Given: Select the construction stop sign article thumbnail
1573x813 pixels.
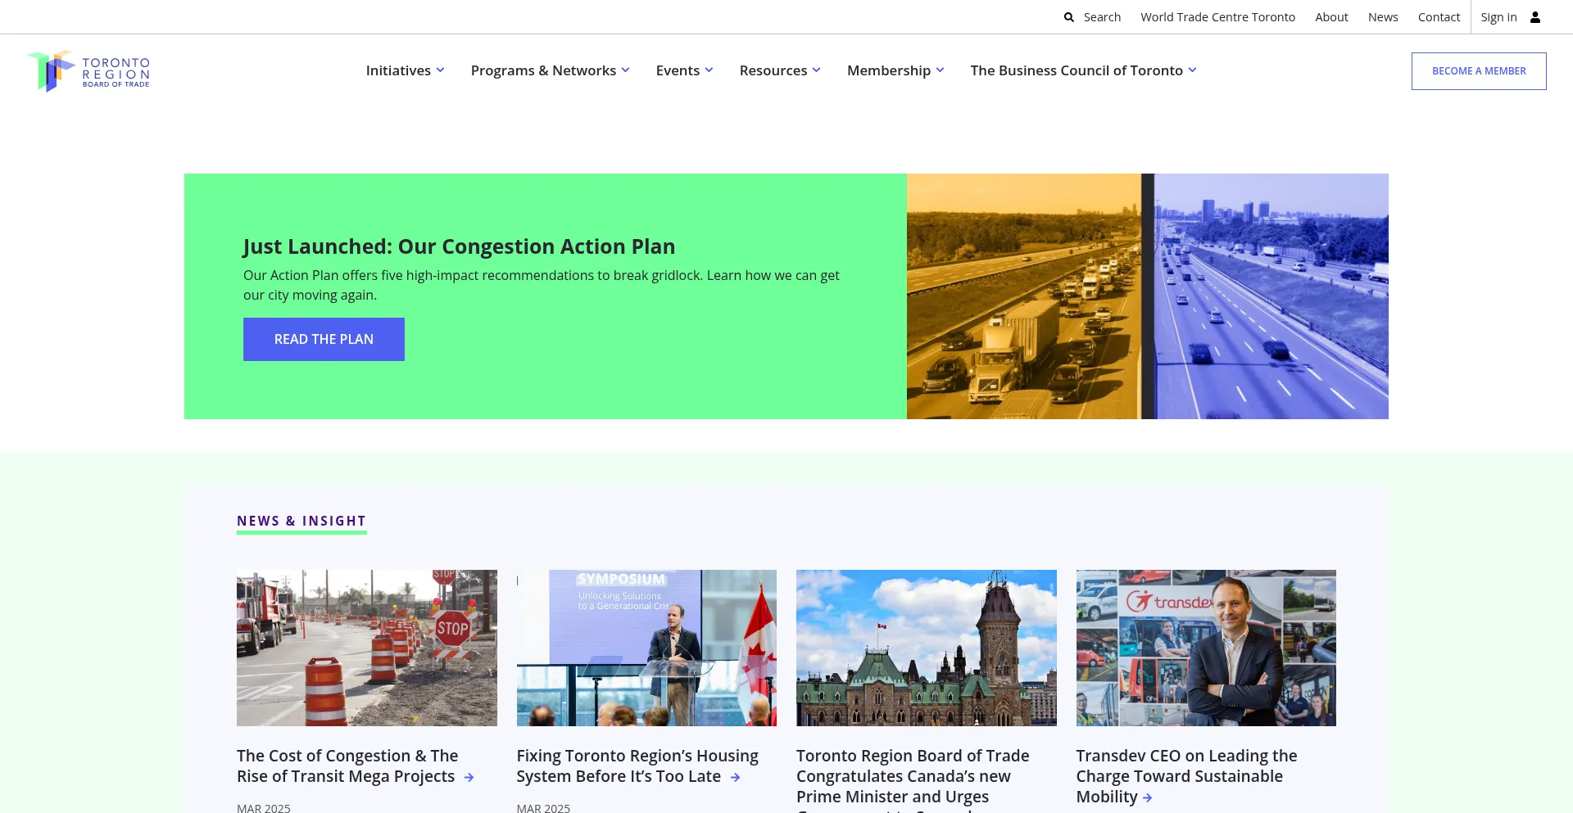Looking at the screenshot, I should (366, 648).
